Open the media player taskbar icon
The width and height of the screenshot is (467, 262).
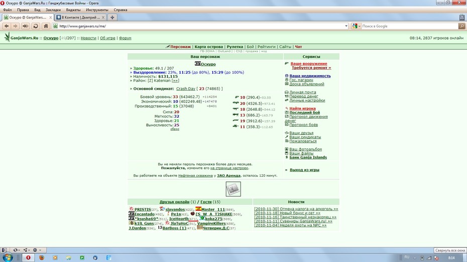(x=55, y=257)
